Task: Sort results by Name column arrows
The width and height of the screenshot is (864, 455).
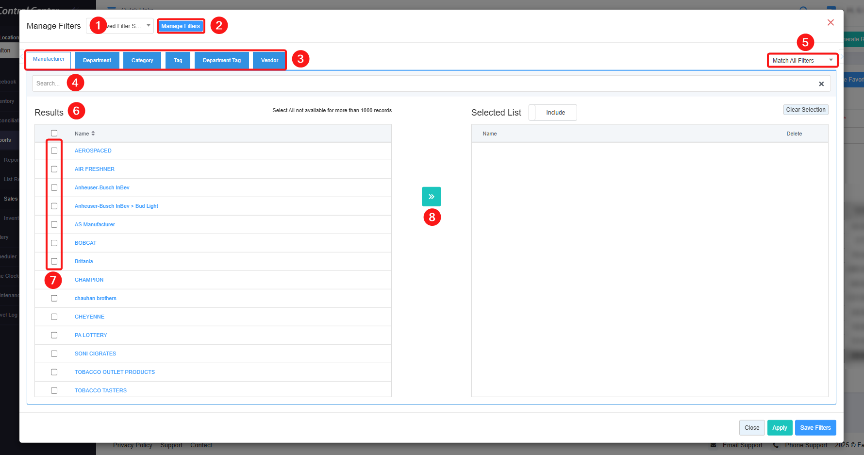Action: (x=93, y=134)
